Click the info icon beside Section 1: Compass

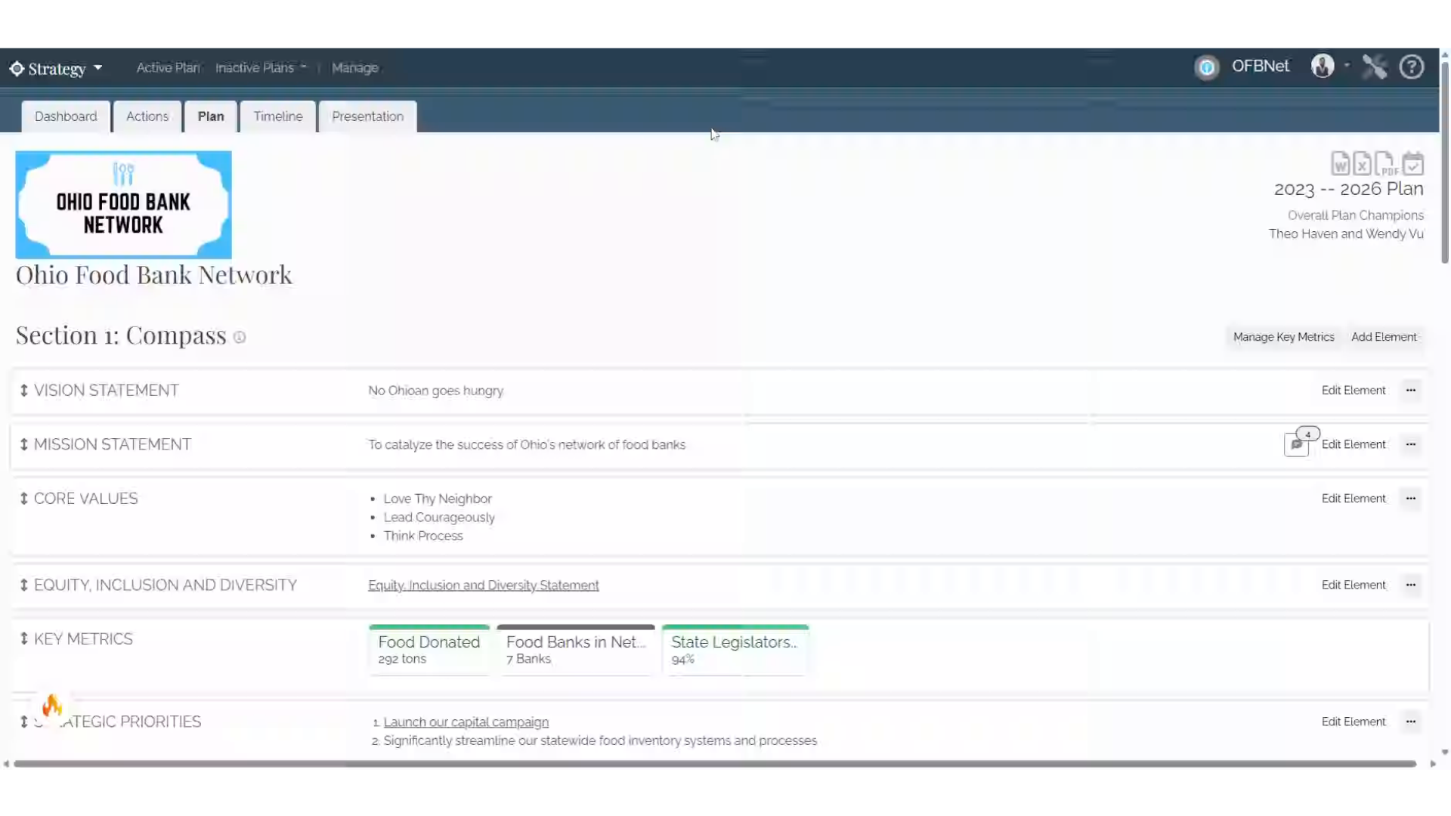pos(240,337)
